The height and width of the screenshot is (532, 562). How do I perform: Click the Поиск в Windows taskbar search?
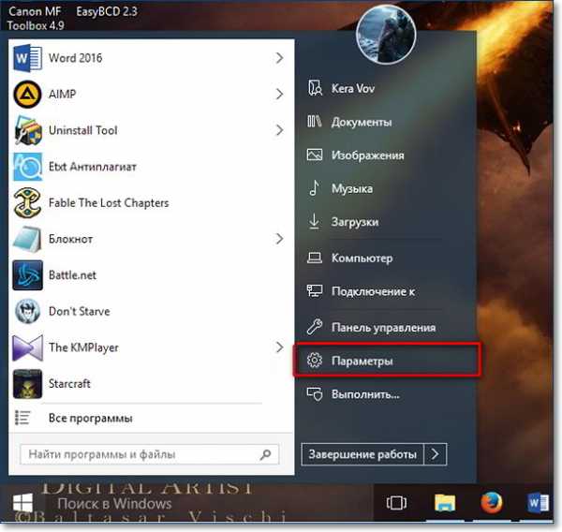(x=114, y=504)
